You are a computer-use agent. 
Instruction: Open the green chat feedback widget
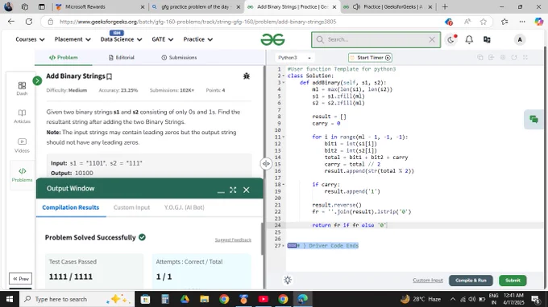pyautogui.click(x=533, y=120)
